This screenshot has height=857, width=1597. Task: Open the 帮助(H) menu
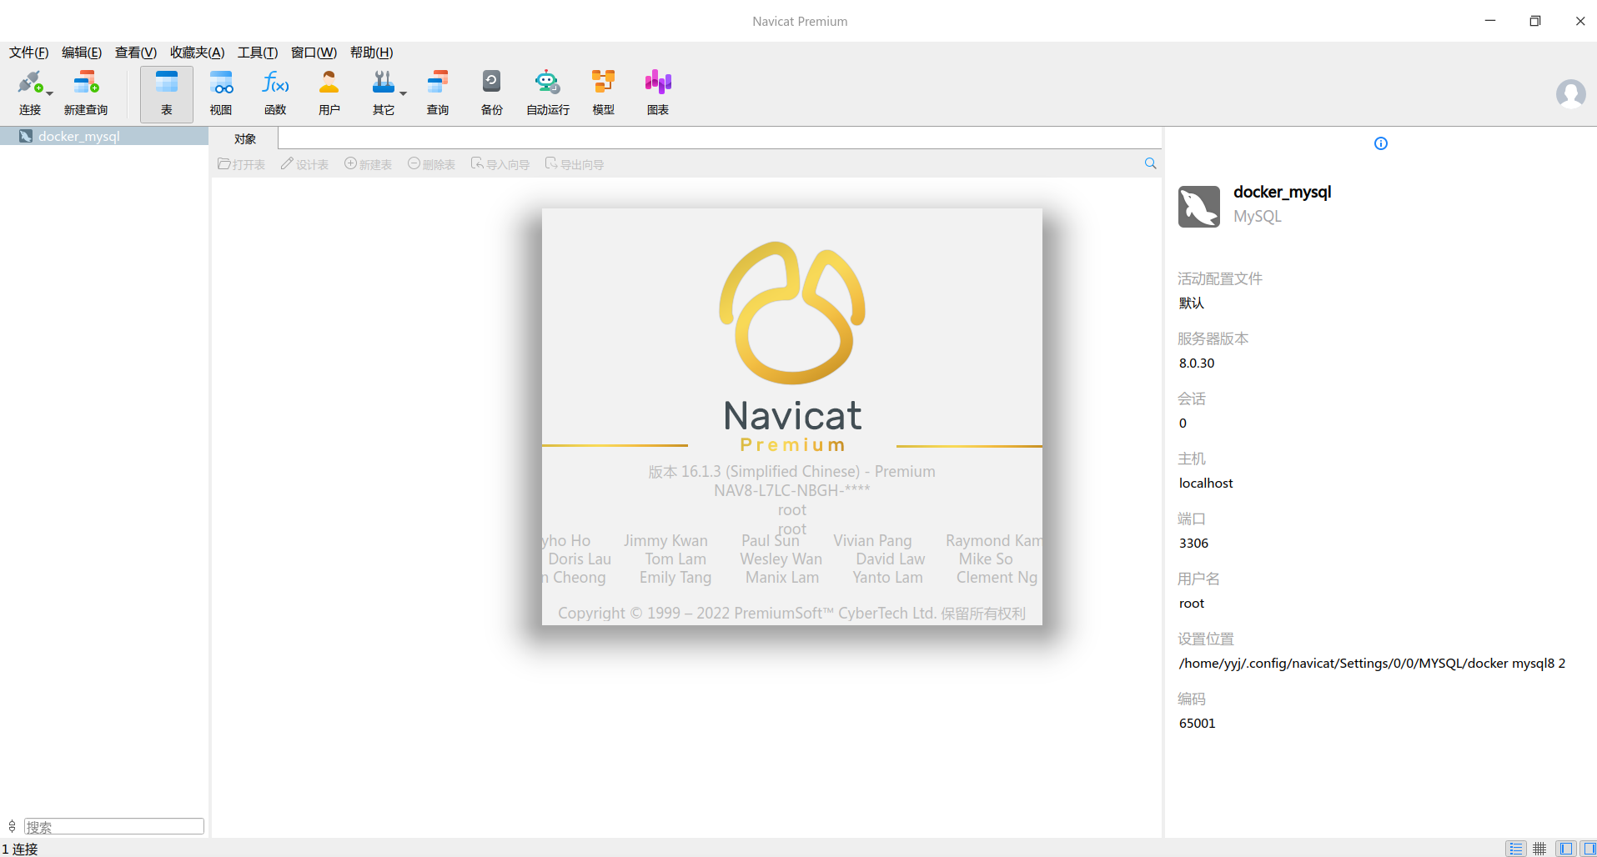tap(372, 53)
